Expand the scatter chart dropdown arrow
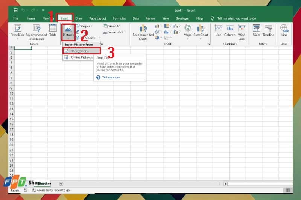Screen dimensions: 301x200 [170, 38]
